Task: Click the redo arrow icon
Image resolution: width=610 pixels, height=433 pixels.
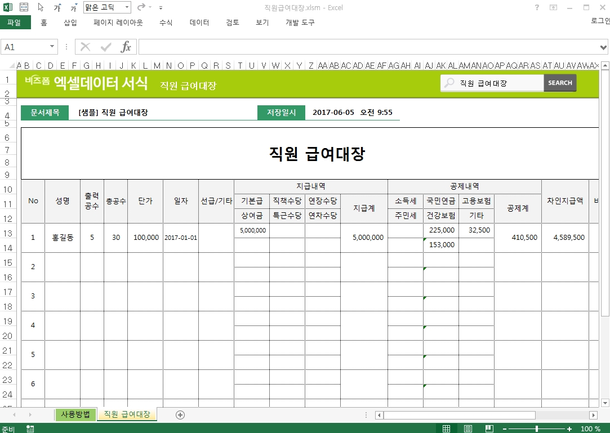Action: pos(141,7)
